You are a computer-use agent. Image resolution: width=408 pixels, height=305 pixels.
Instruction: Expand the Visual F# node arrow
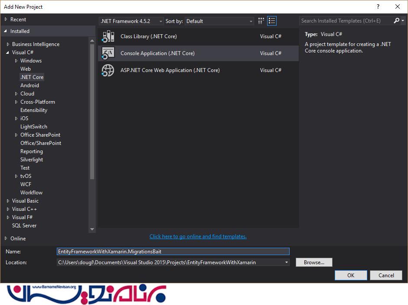click(x=8, y=217)
